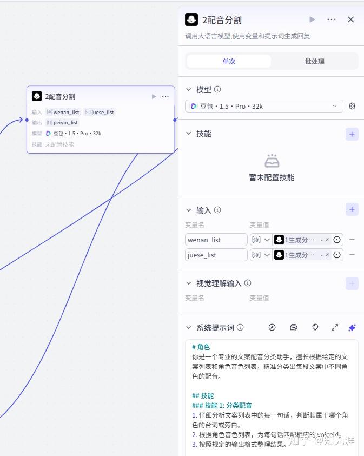
Task: Edit the juese_list variable name field
Action: tap(216, 255)
